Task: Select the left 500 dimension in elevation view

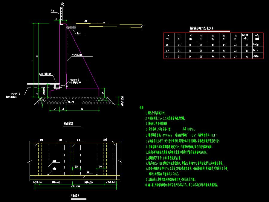Action: (x=77, y=167)
